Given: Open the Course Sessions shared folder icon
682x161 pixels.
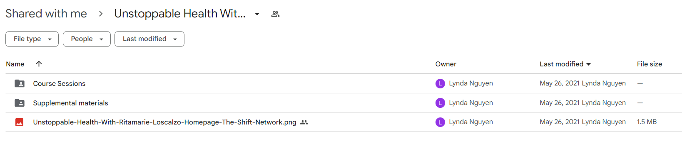Looking at the screenshot, I should [x=20, y=83].
